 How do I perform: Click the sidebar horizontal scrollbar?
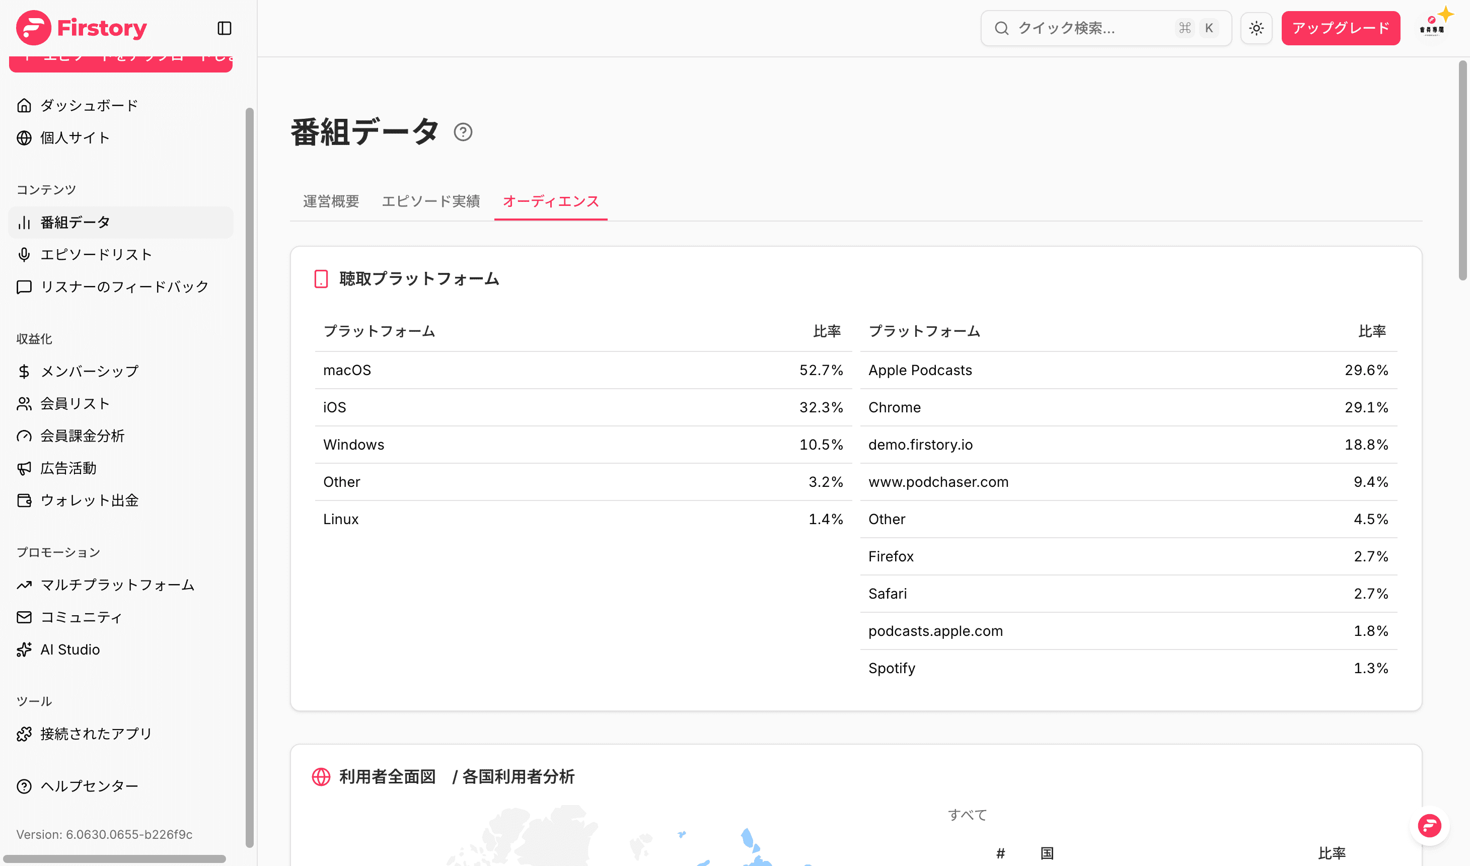click(114, 858)
